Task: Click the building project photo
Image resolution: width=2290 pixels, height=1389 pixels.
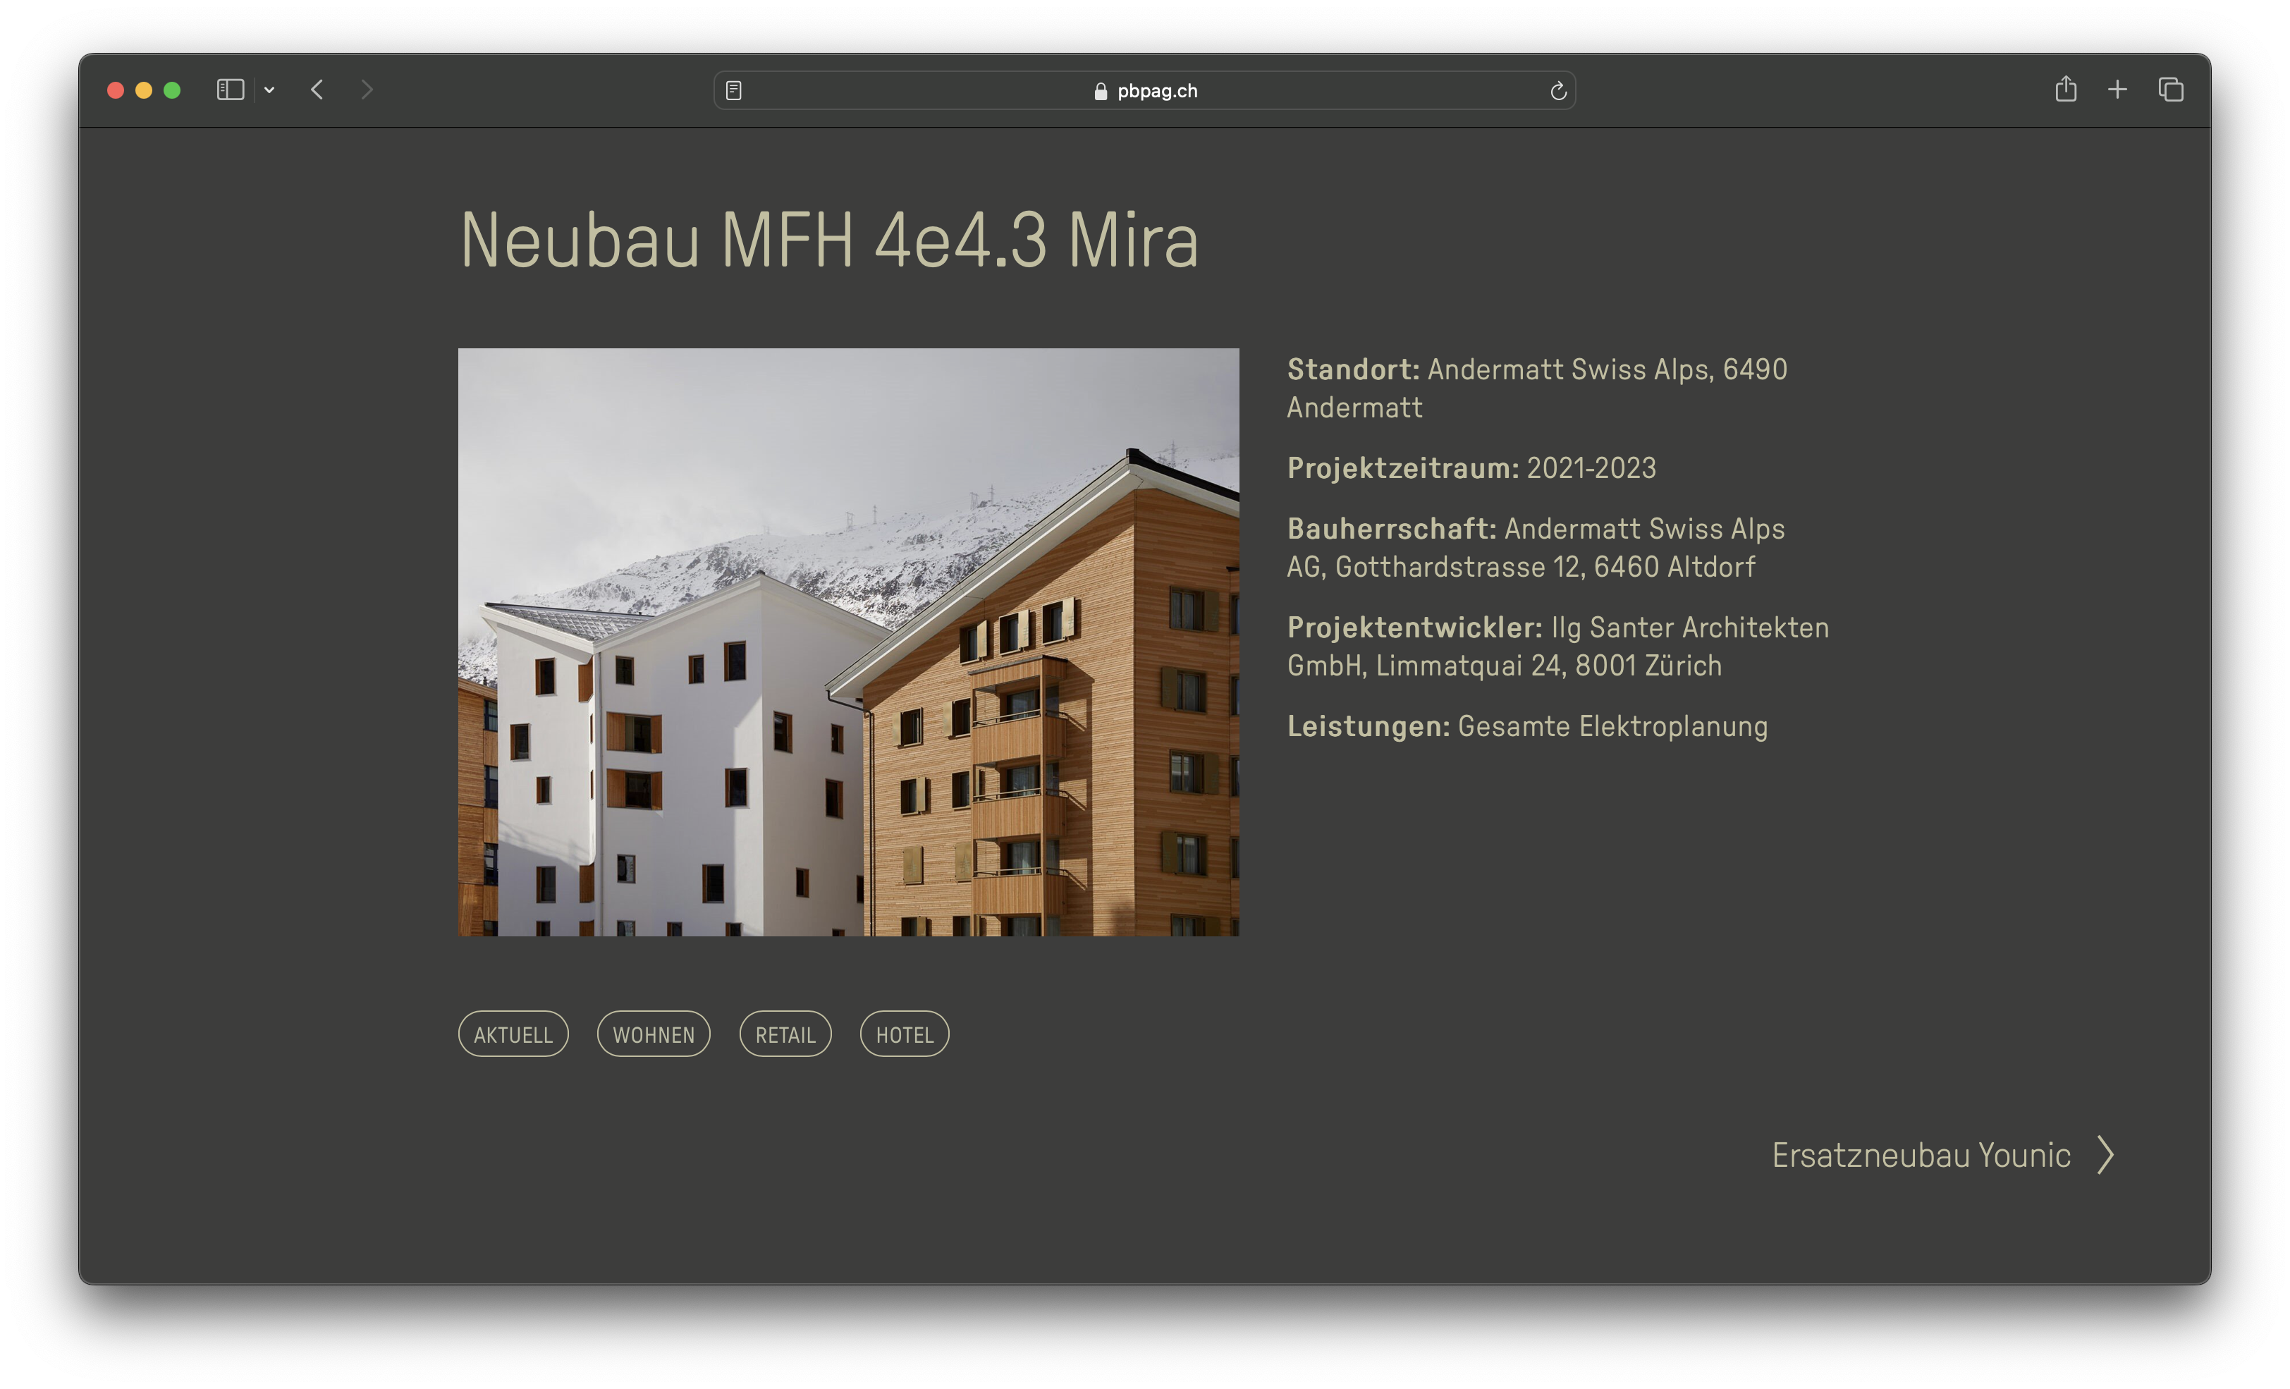Action: [847, 642]
